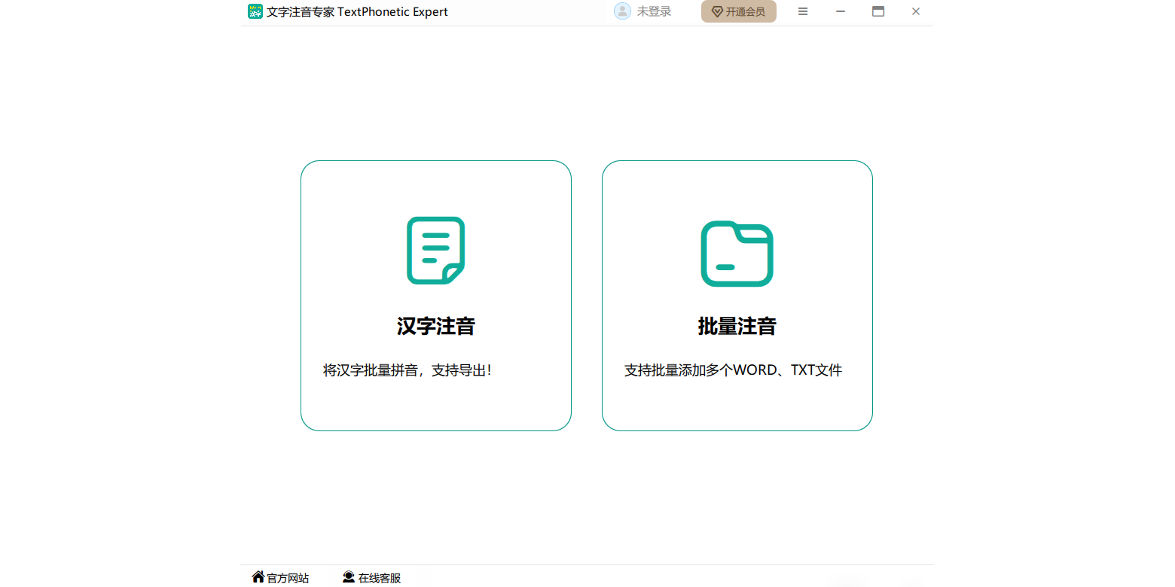Close the TextPhonetic Expert window

916,11
